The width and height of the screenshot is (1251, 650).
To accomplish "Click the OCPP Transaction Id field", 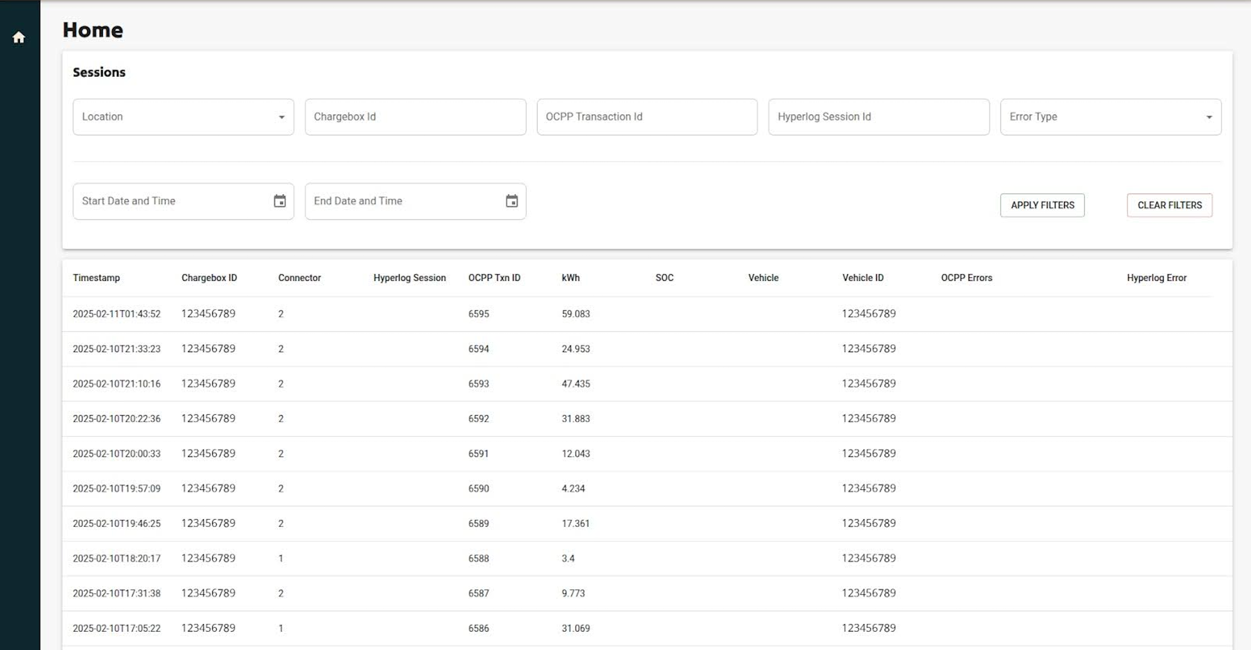I will pyautogui.click(x=646, y=117).
